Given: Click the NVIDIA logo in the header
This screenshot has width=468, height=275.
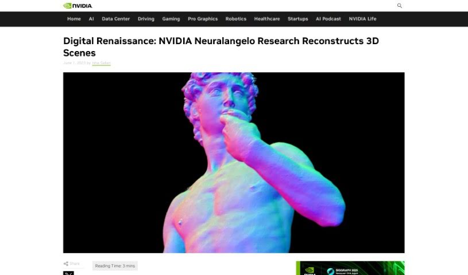Looking at the screenshot, I should 78,6.
